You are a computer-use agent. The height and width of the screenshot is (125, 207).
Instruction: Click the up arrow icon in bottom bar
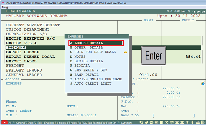click(x=187, y=122)
